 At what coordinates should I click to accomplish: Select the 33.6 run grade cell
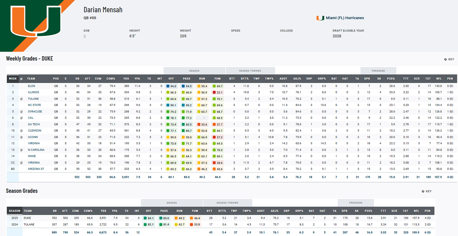202,124
